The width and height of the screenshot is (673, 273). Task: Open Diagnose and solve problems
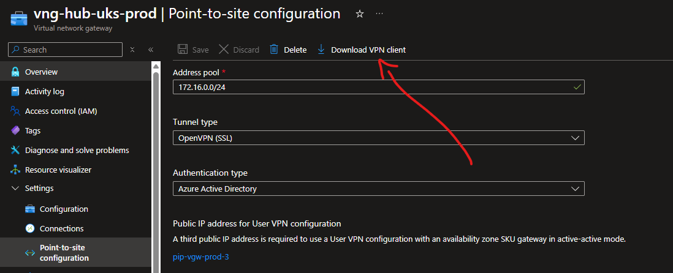(x=75, y=150)
